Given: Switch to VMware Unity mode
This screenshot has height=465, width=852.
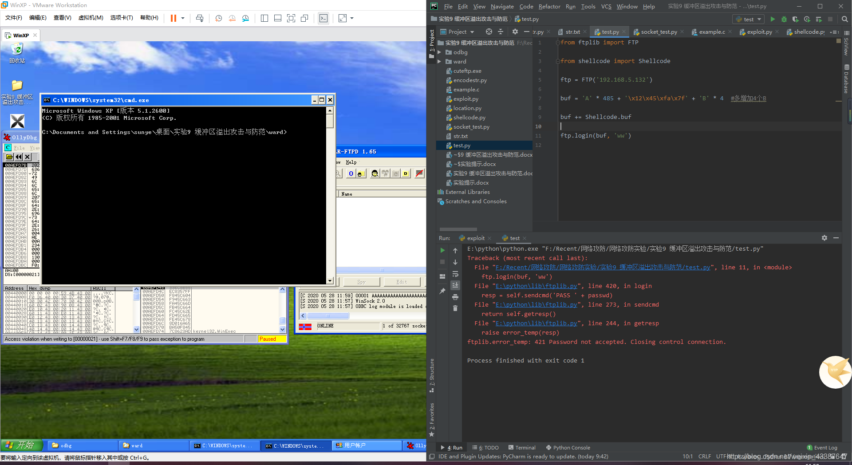Looking at the screenshot, I should 304,18.
